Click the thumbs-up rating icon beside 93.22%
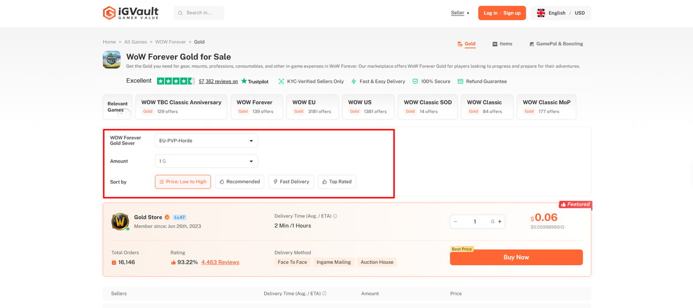Viewport: 693px width, 308px height. click(173, 262)
